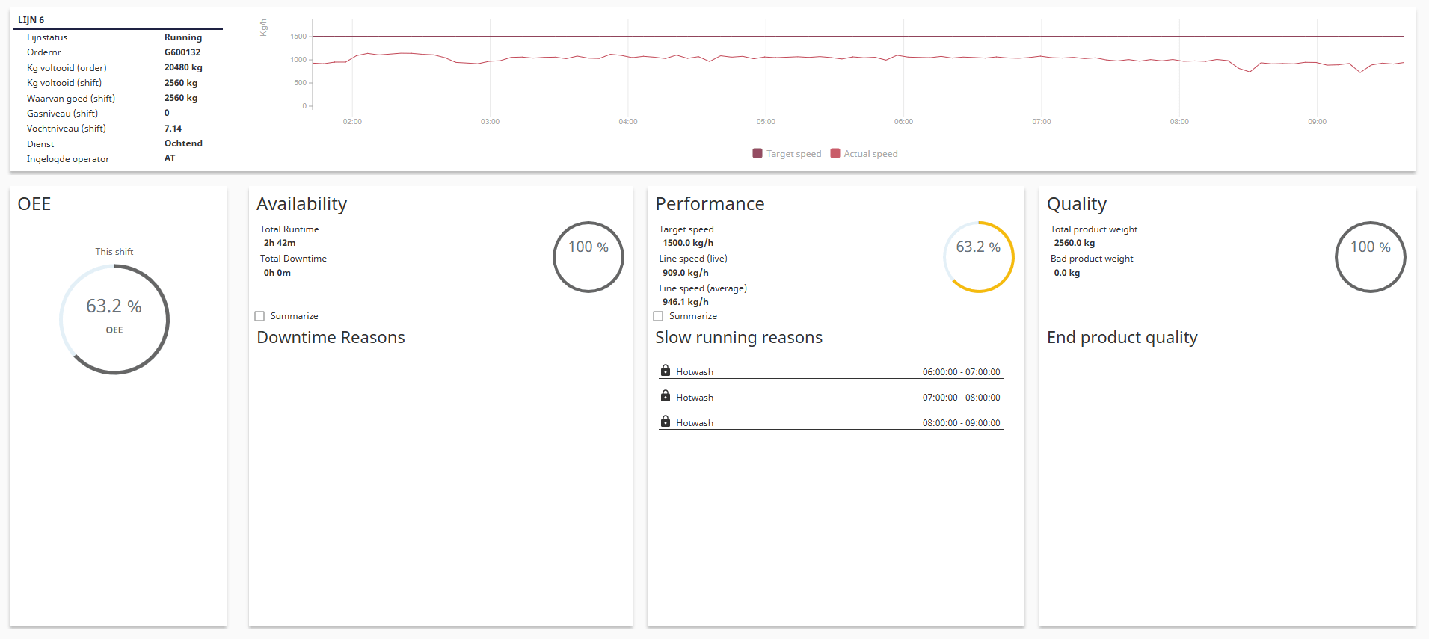The image size is (1429, 639).
Task: Click the Performance 63.2 % yellow gauge
Action: click(x=978, y=256)
